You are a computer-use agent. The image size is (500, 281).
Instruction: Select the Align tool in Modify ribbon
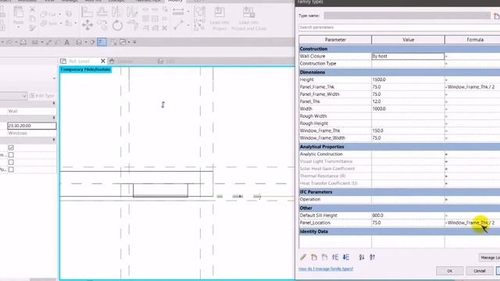[87, 12]
